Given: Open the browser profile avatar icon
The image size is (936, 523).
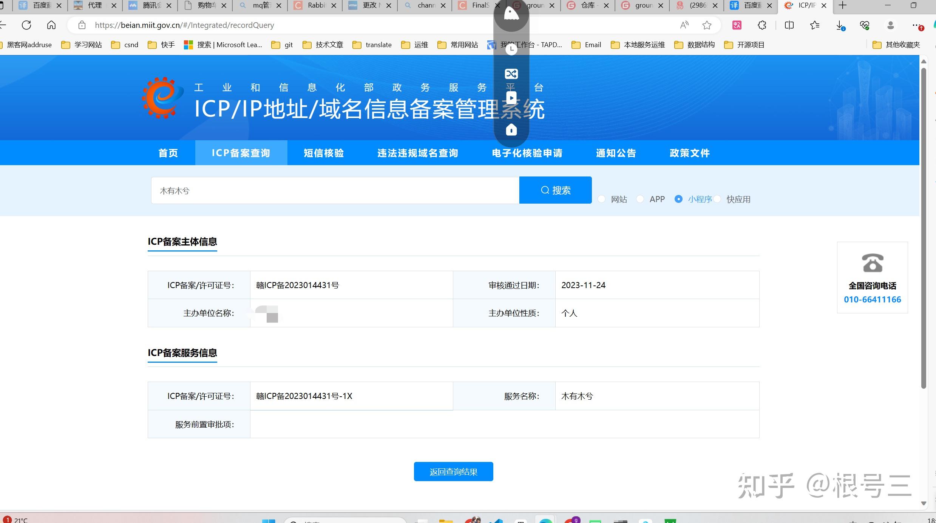Looking at the screenshot, I should pyautogui.click(x=890, y=25).
